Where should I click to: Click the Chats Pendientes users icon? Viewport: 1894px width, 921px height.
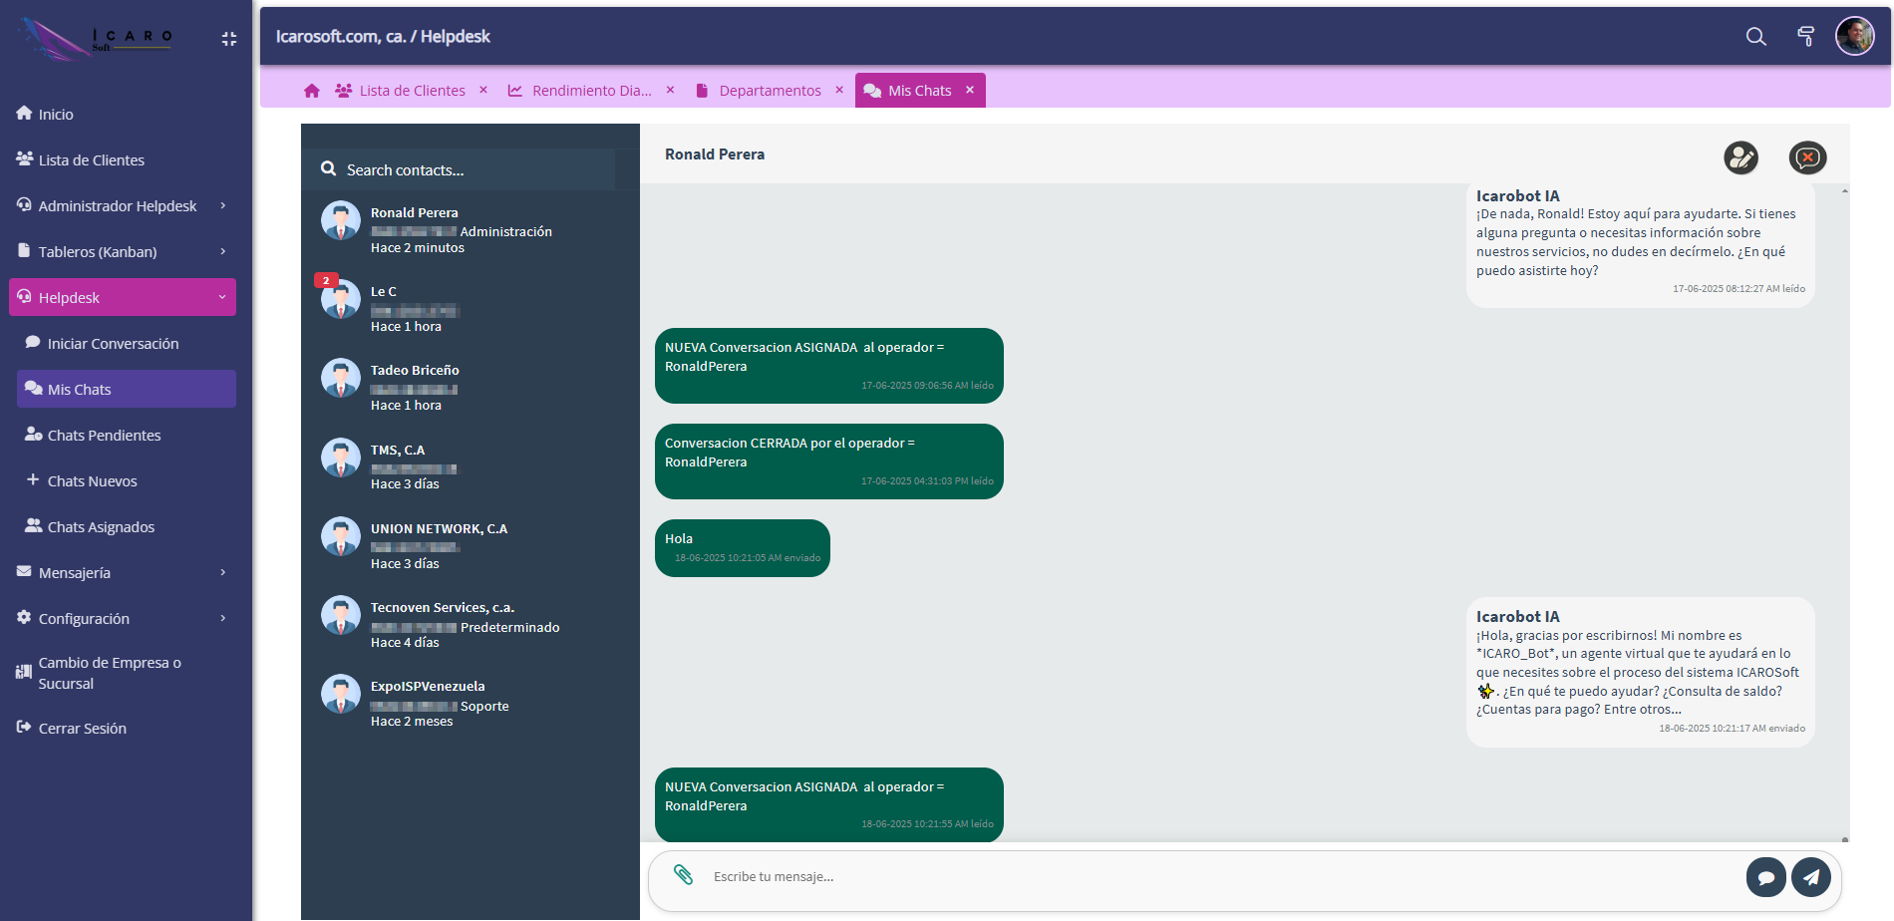click(x=34, y=434)
